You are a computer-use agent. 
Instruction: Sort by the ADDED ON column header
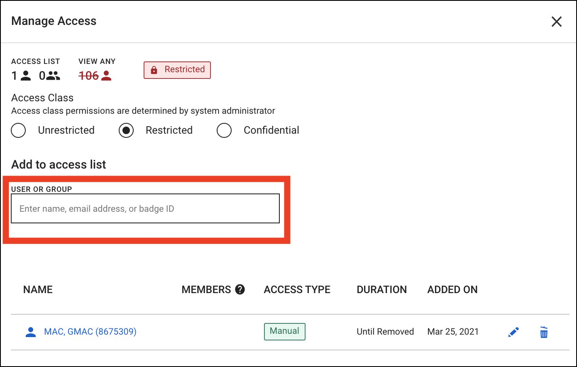(x=452, y=289)
